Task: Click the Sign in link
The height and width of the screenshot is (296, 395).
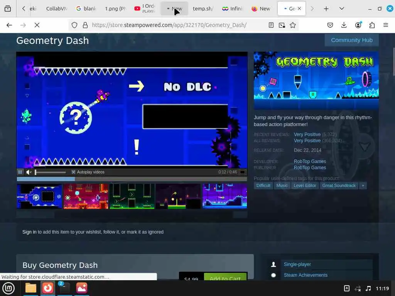Action: click(x=29, y=232)
